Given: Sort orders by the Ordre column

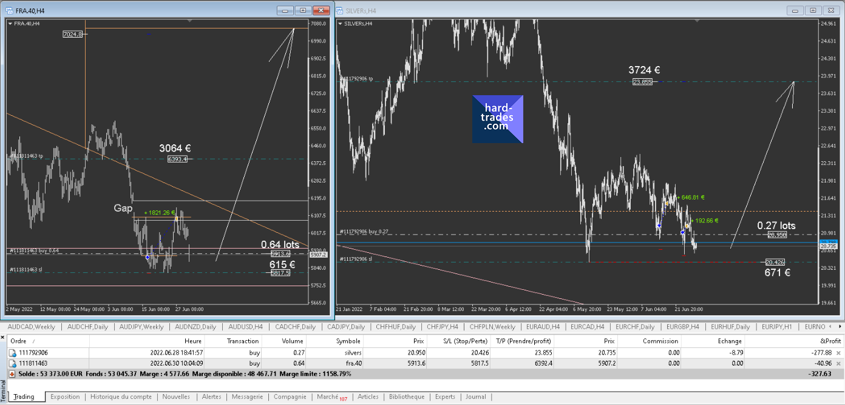Looking at the screenshot, I should click(48, 341).
